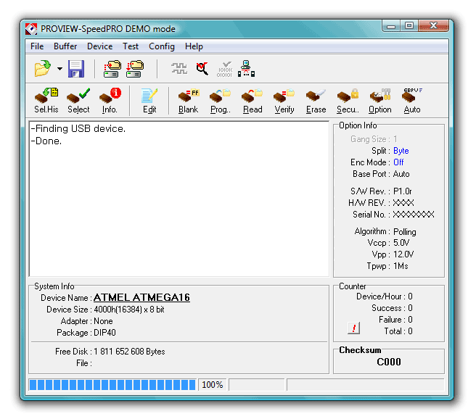Click the '-Done.' log line
The height and width of the screenshot is (419, 476).
point(46,141)
